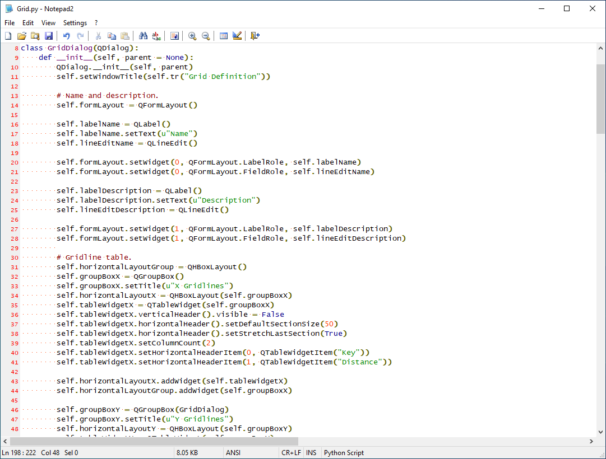The height and width of the screenshot is (459, 606).
Task: Undo the last edit
Action: tap(67, 36)
